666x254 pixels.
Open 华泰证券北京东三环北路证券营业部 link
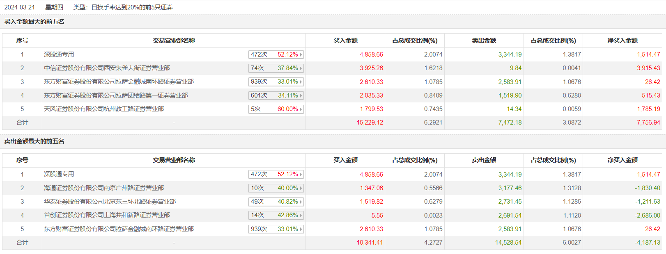click(110, 202)
